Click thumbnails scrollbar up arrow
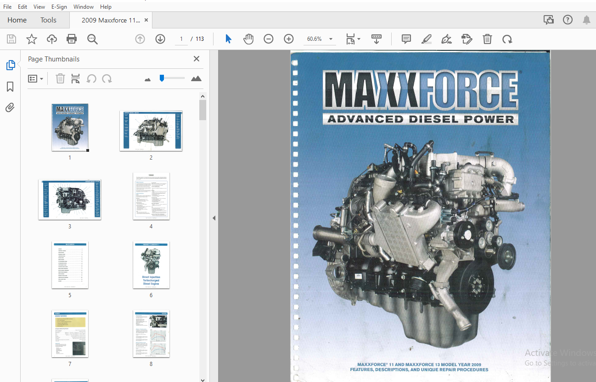This screenshot has width=596, height=382. coord(203,96)
